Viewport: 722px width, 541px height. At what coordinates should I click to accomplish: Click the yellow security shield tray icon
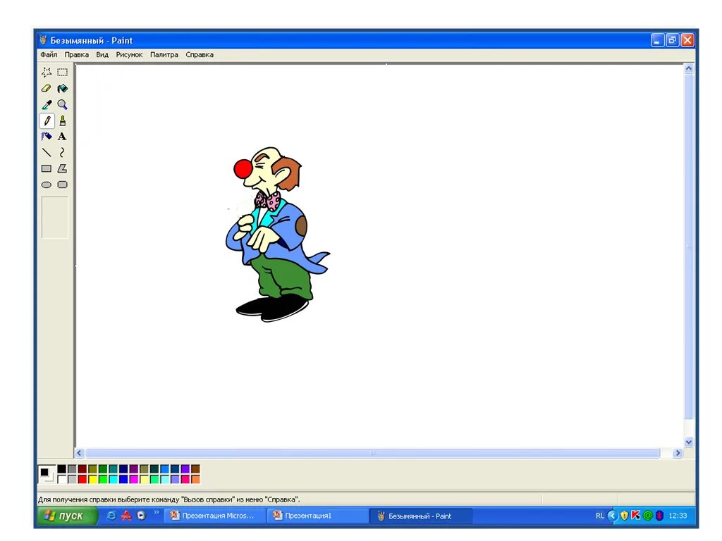(625, 516)
